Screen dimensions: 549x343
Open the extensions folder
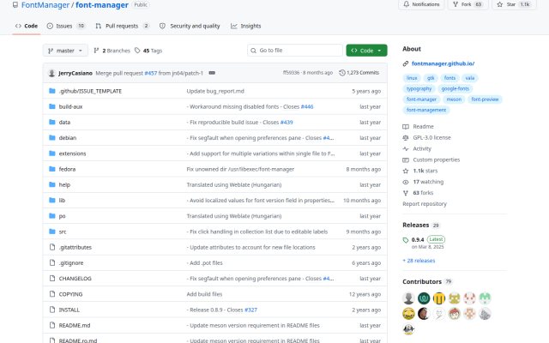pos(72,153)
